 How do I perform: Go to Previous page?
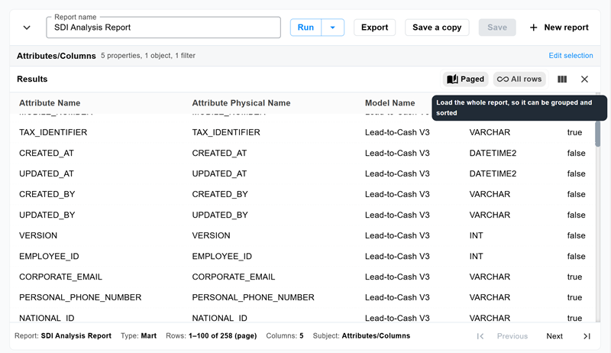pyautogui.click(x=512, y=336)
